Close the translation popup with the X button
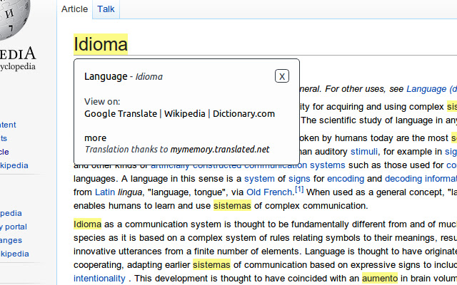 point(281,76)
